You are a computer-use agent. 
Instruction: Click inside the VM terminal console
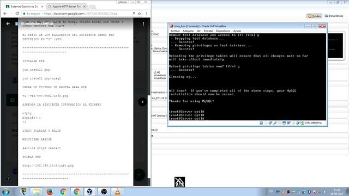coord(247,77)
